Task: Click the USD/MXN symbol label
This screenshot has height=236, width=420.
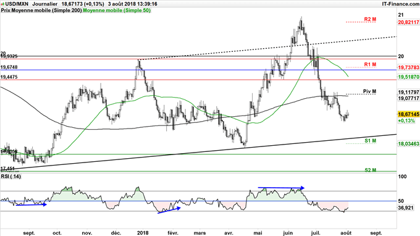Action: point(16,4)
